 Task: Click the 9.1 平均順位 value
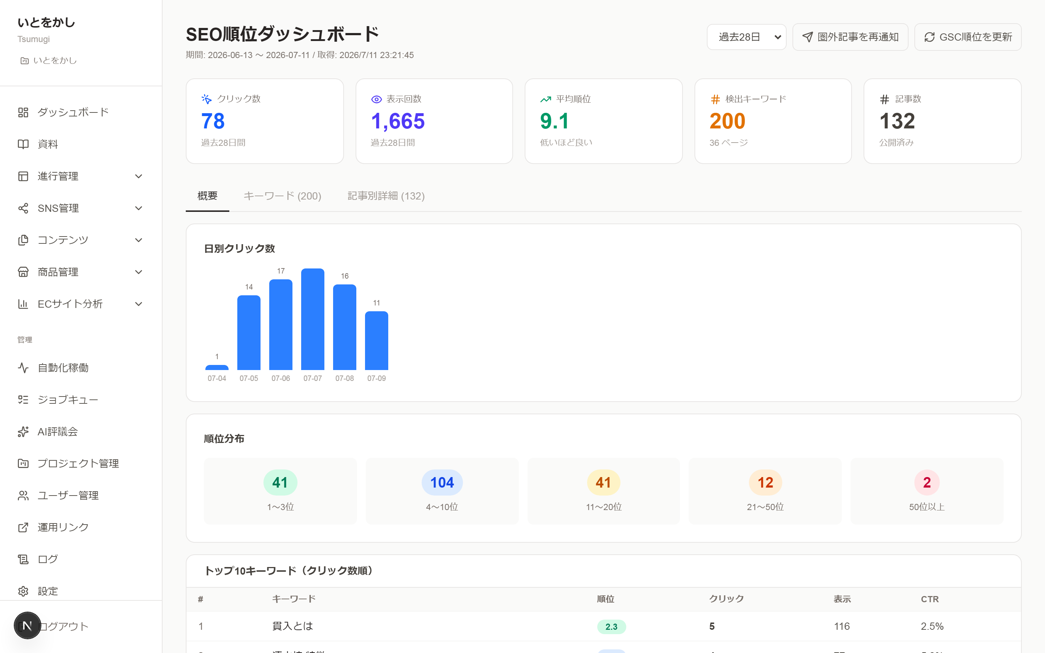[x=554, y=121]
